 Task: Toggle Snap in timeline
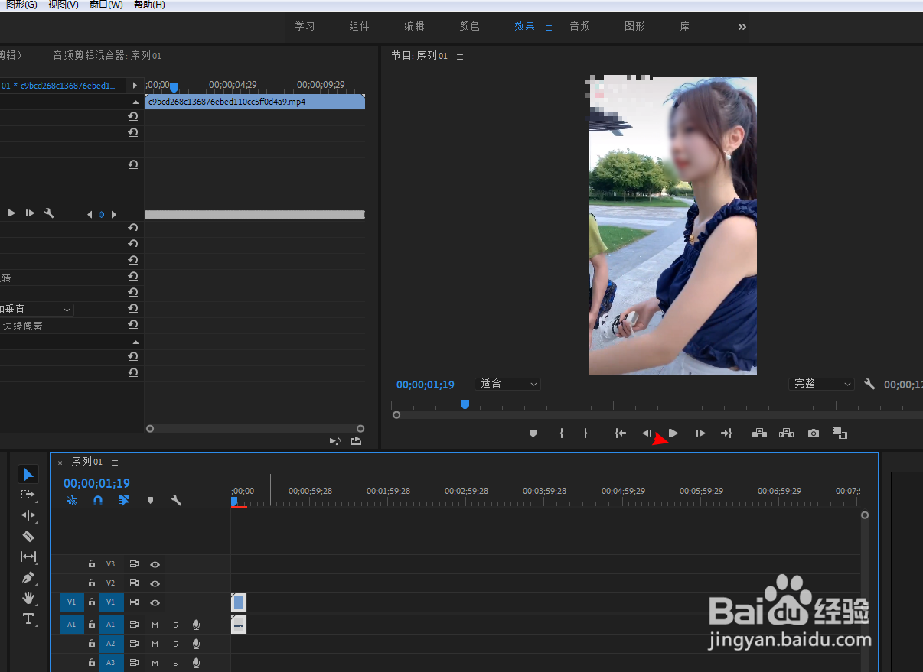tap(98, 500)
